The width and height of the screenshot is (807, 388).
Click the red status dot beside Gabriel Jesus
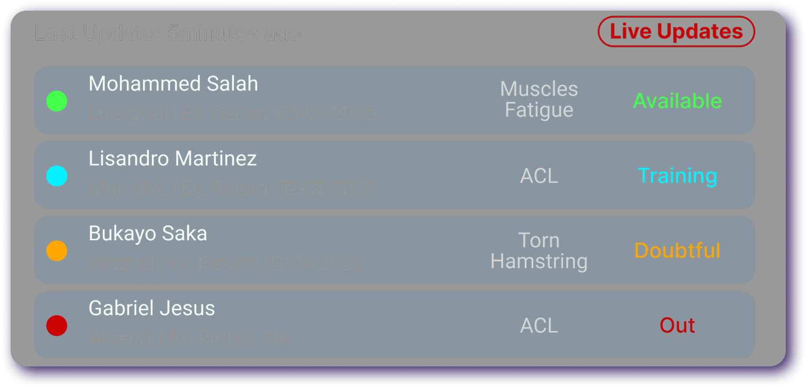point(57,325)
